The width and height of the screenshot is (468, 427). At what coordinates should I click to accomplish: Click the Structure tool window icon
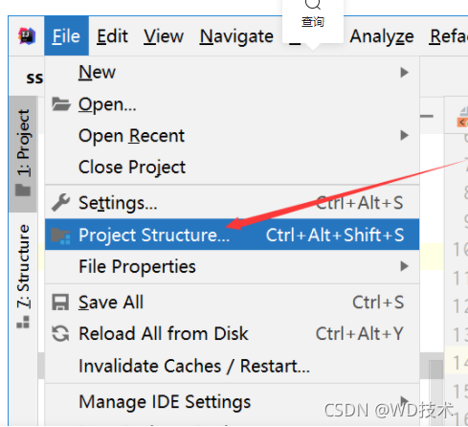tap(23, 322)
